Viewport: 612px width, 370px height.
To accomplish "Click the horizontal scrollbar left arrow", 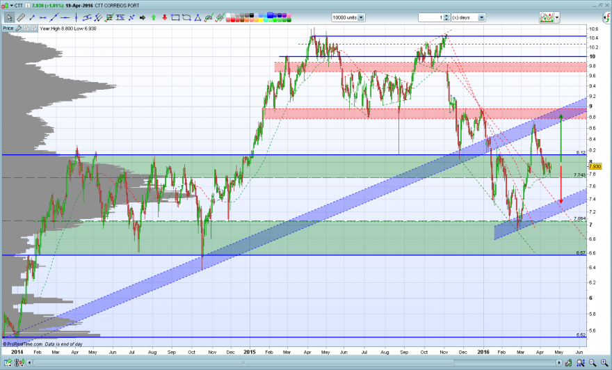I will point(29,362).
